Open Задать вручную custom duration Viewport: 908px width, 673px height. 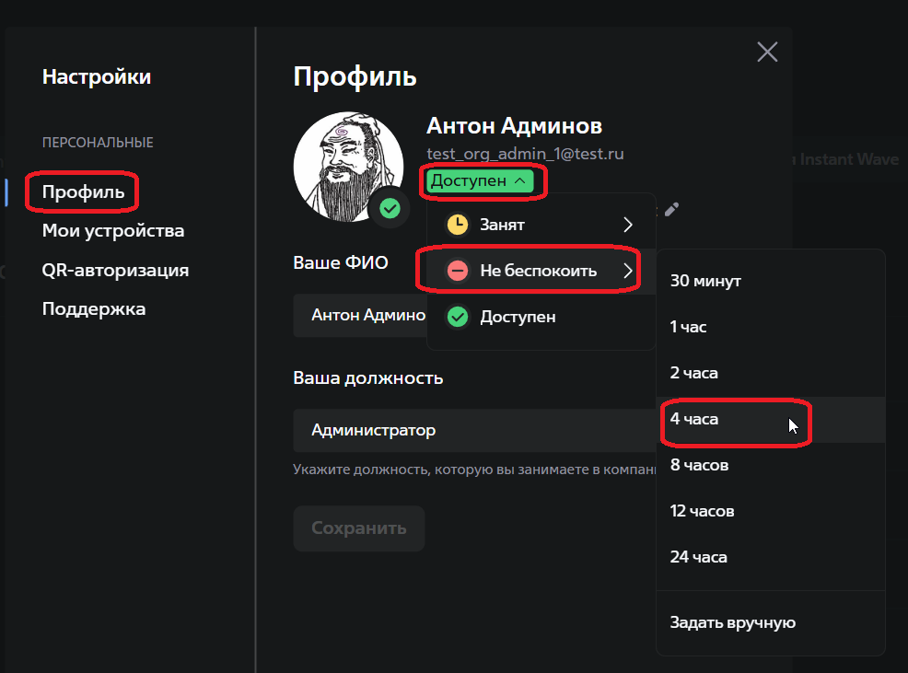tap(732, 622)
